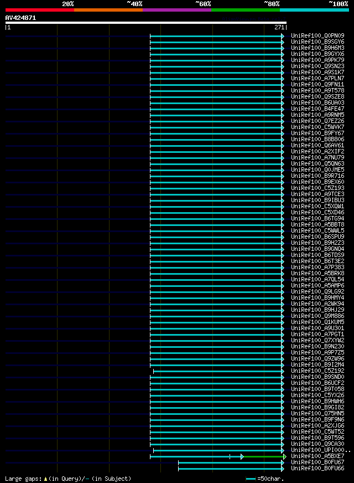Pick the UniRef100_Q6AV61 subject name

pyautogui.click(x=317, y=145)
